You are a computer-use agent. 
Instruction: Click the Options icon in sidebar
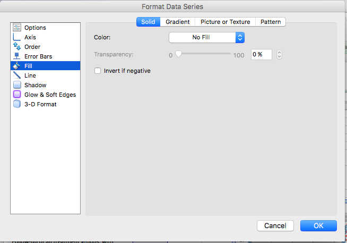17,28
